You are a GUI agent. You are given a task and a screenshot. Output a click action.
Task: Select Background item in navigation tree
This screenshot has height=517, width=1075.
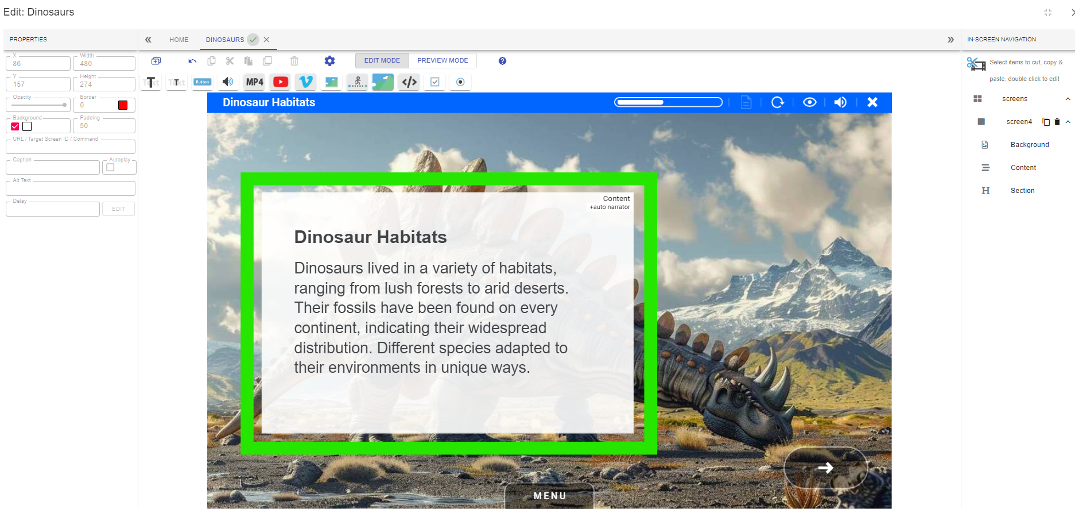[x=1030, y=145]
